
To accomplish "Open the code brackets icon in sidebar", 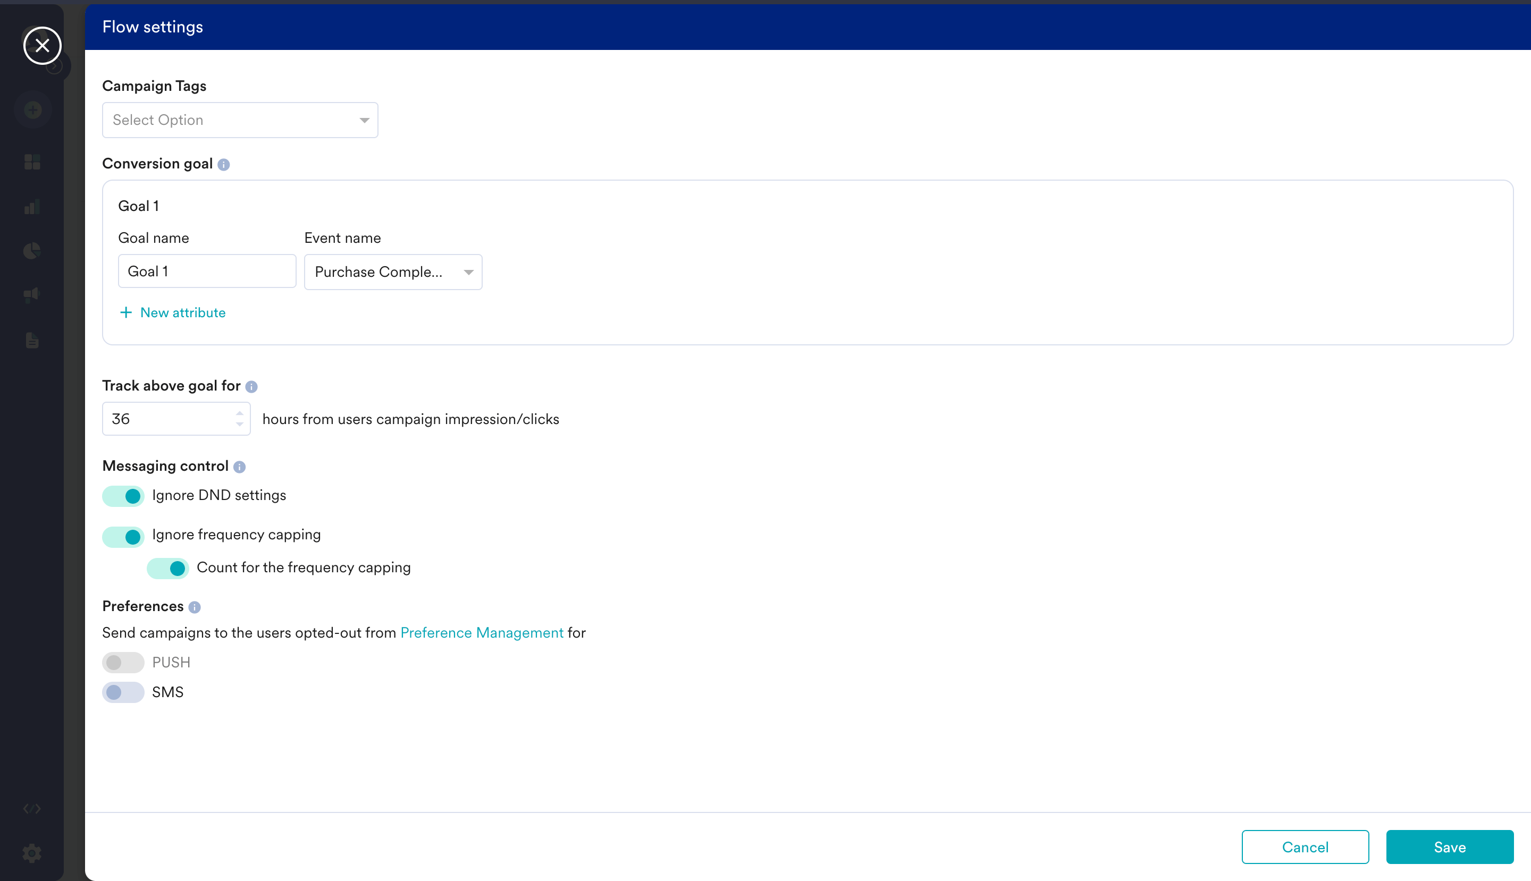I will pyautogui.click(x=32, y=809).
